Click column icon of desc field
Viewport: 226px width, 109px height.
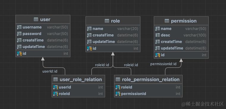[x=157, y=35]
